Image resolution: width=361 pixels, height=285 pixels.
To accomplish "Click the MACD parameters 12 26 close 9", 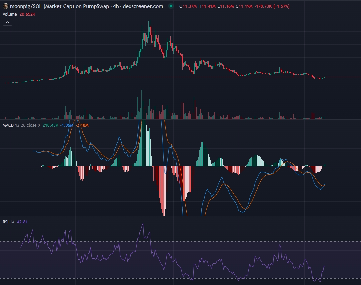I will (x=28, y=125).
